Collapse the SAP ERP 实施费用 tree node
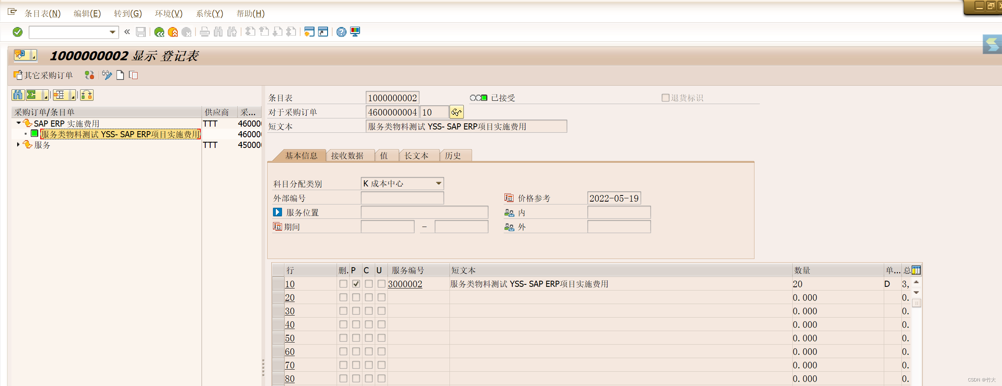Viewport: 1002px width, 386px height. [18, 123]
